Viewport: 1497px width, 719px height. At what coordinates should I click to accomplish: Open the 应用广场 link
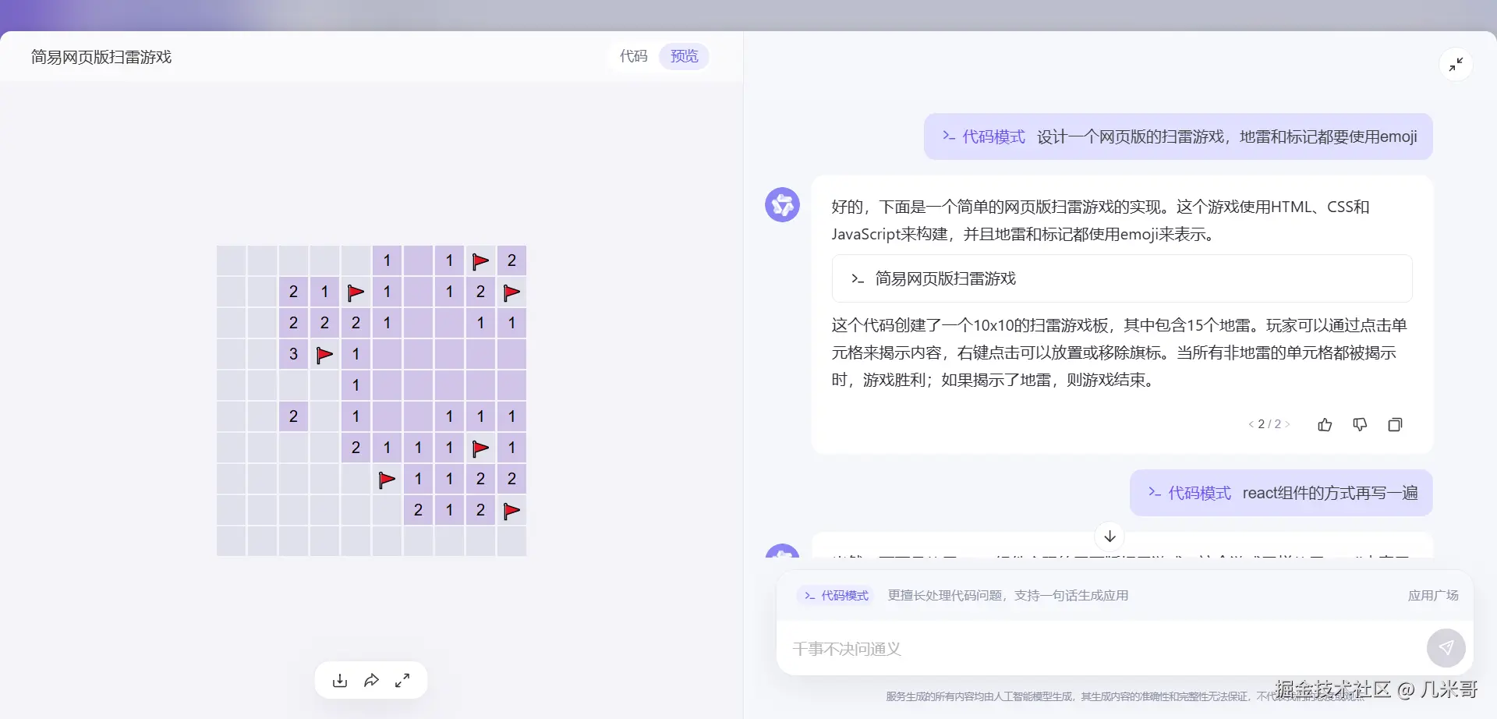[x=1433, y=596]
